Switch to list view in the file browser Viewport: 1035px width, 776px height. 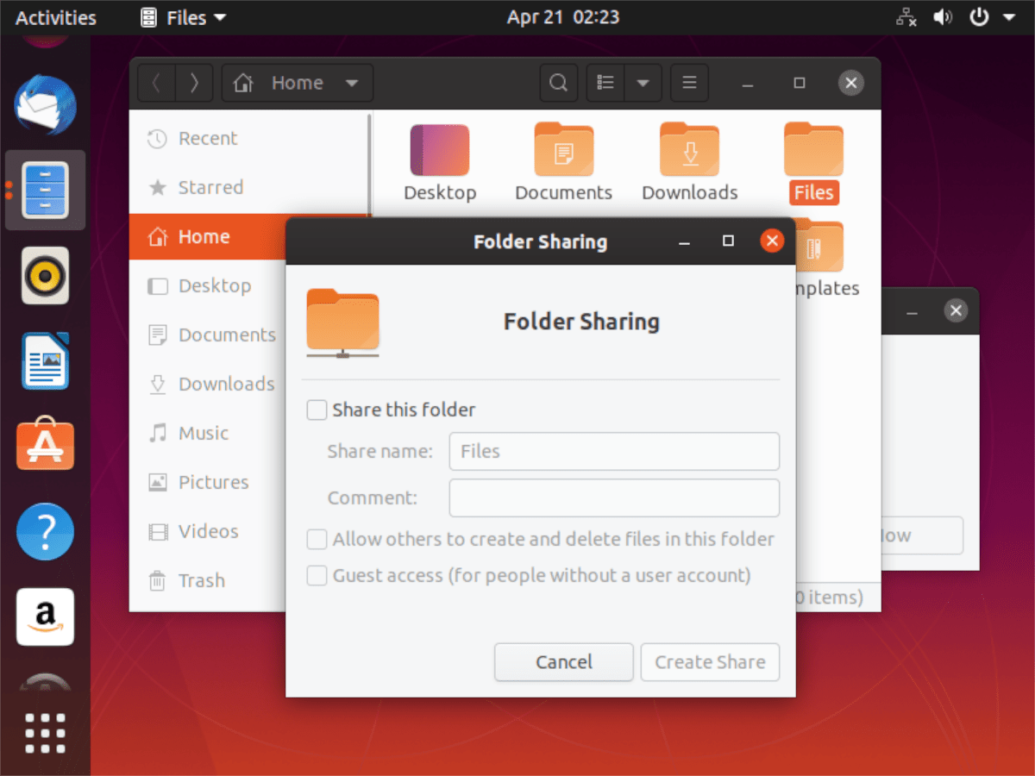(605, 83)
